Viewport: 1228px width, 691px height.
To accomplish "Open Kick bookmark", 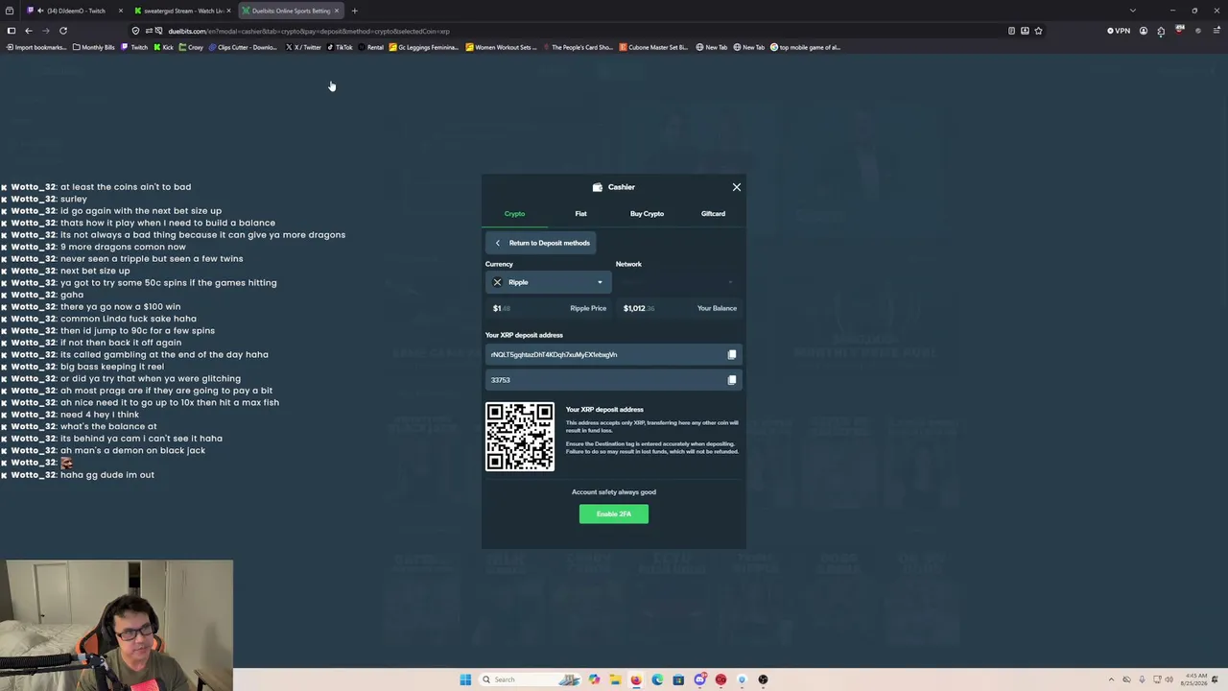I will click(164, 47).
